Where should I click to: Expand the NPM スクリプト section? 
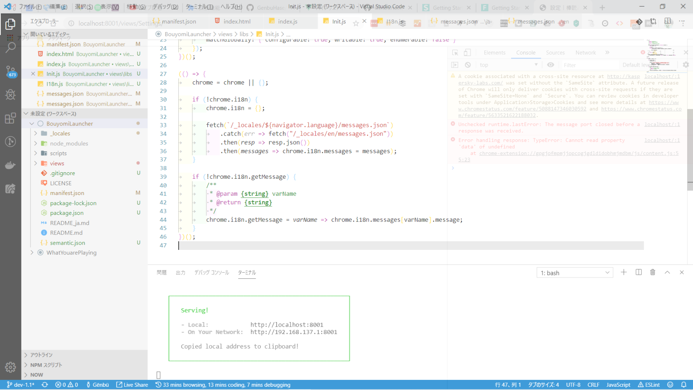(x=46, y=365)
